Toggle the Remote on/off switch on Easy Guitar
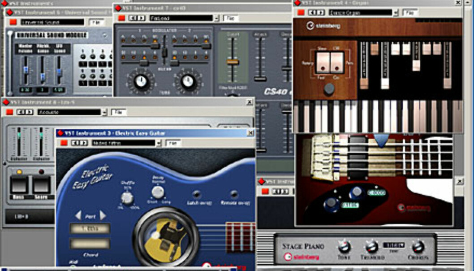The width and height of the screenshot is (474, 271). click(234, 194)
